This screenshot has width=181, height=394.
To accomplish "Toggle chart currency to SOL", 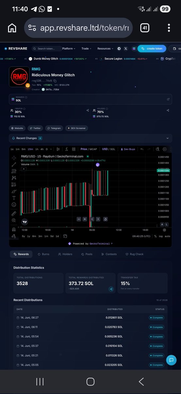I will coord(113,149).
